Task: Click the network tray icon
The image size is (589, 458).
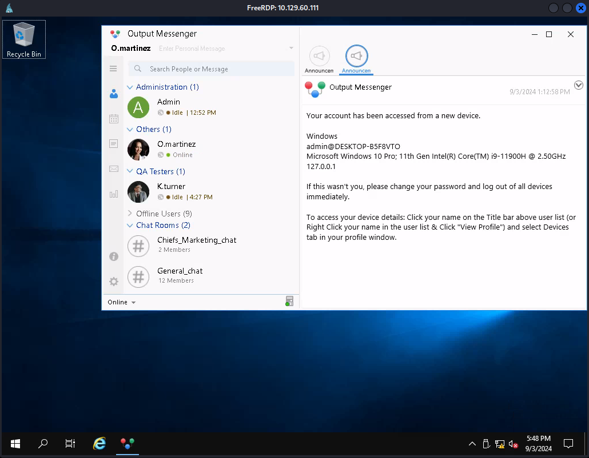Action: [500, 444]
